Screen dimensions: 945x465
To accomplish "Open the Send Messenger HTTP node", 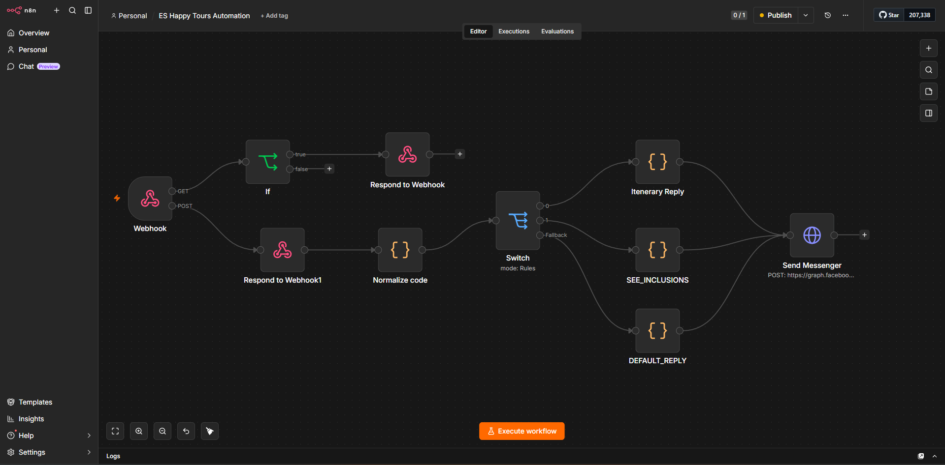I will (812, 235).
